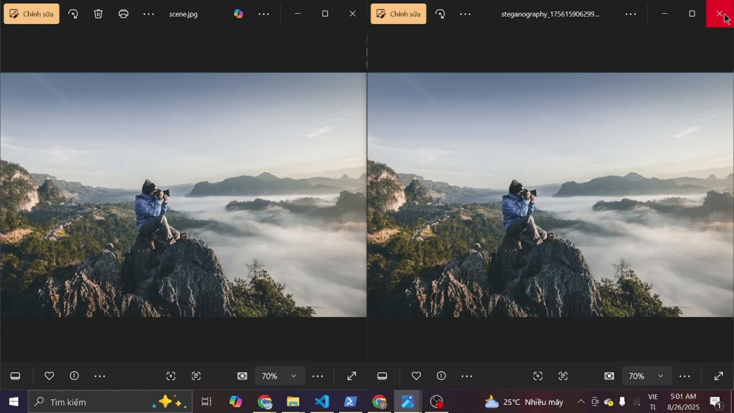Open fullscreen view in steganography window
This screenshot has height=413, width=734.
point(719,376)
